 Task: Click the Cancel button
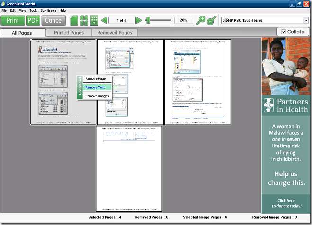pyautogui.click(x=53, y=20)
